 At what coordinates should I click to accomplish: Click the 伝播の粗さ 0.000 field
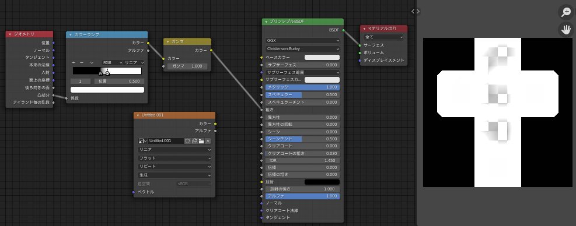click(303, 175)
